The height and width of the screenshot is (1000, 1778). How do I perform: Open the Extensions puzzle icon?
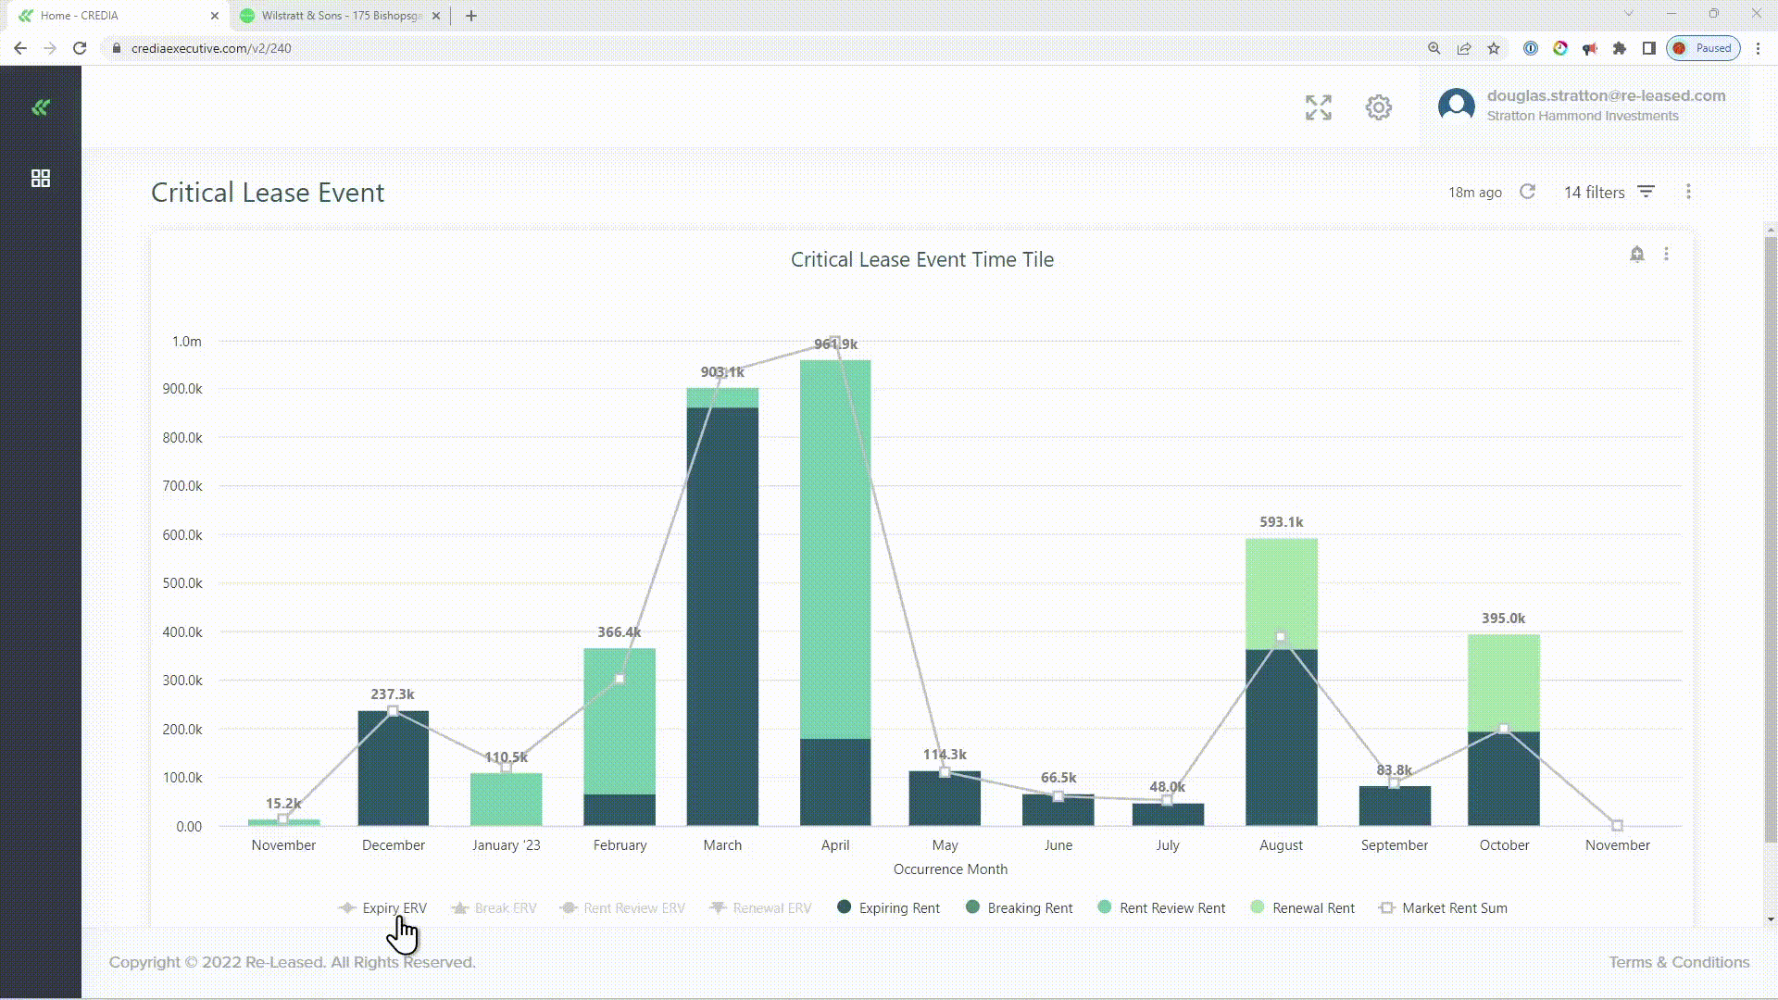tap(1620, 48)
